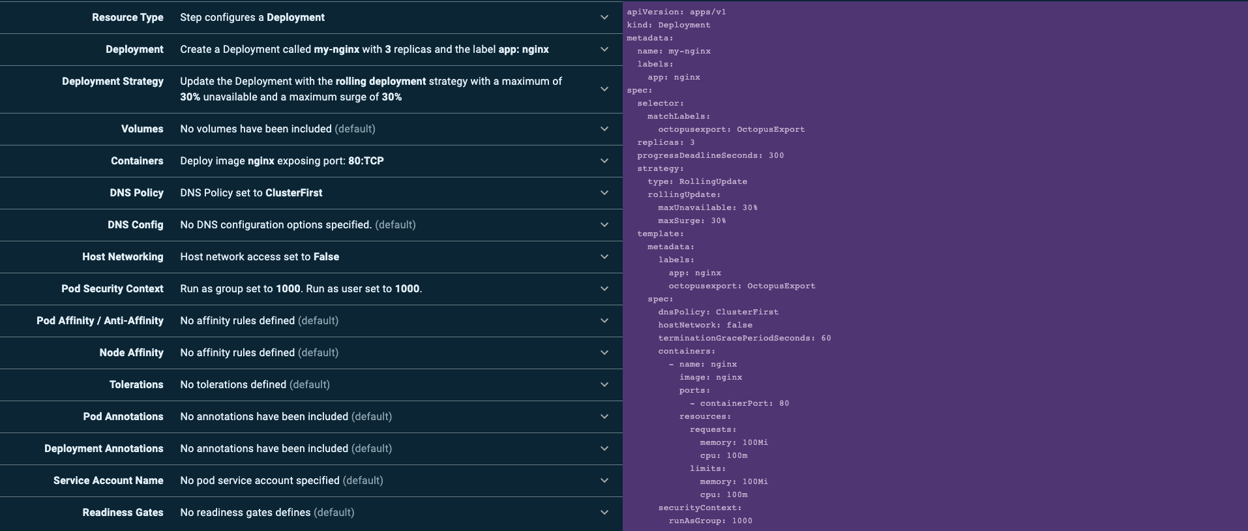
Task: Expand the Deployment Annotations chevron
Action: [x=604, y=449]
